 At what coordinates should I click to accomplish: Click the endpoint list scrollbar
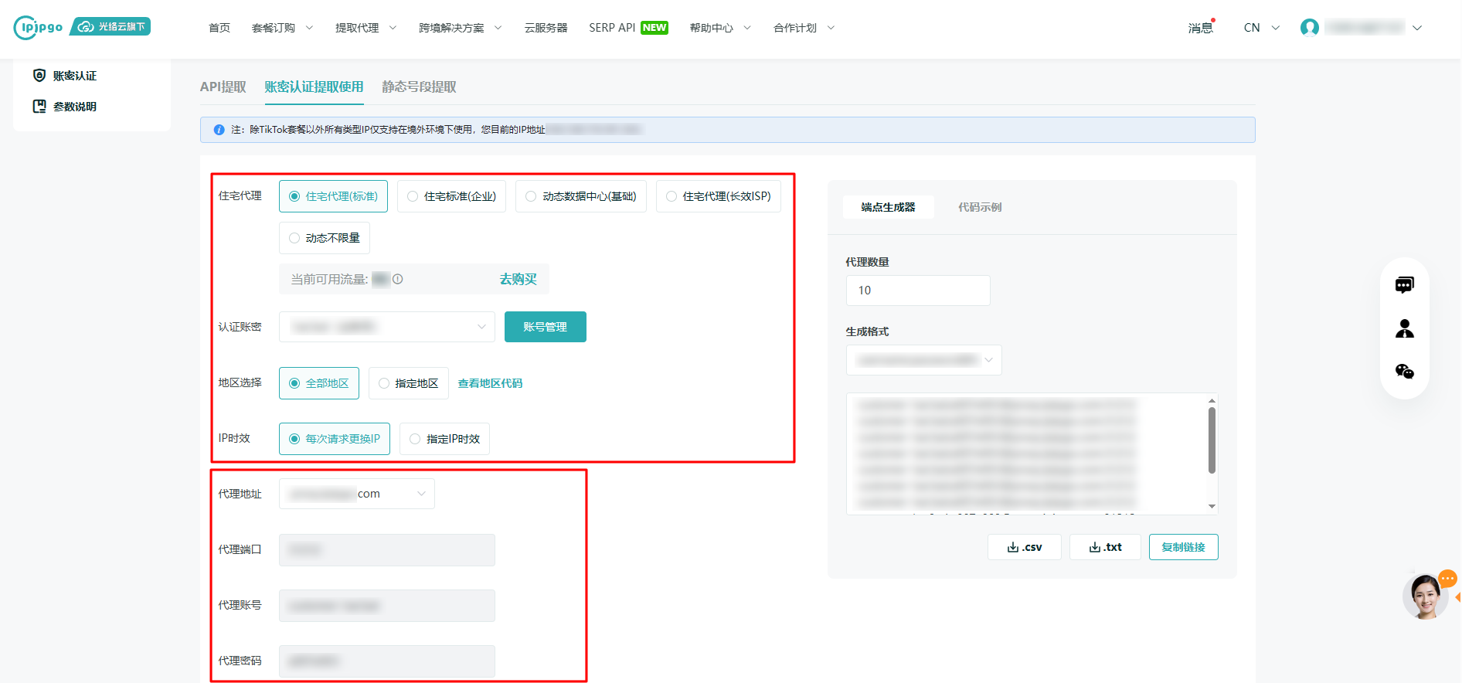pos(1212,440)
